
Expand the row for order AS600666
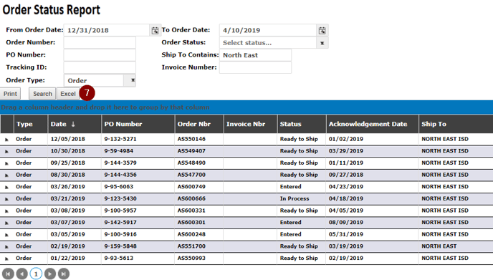(x=6, y=199)
